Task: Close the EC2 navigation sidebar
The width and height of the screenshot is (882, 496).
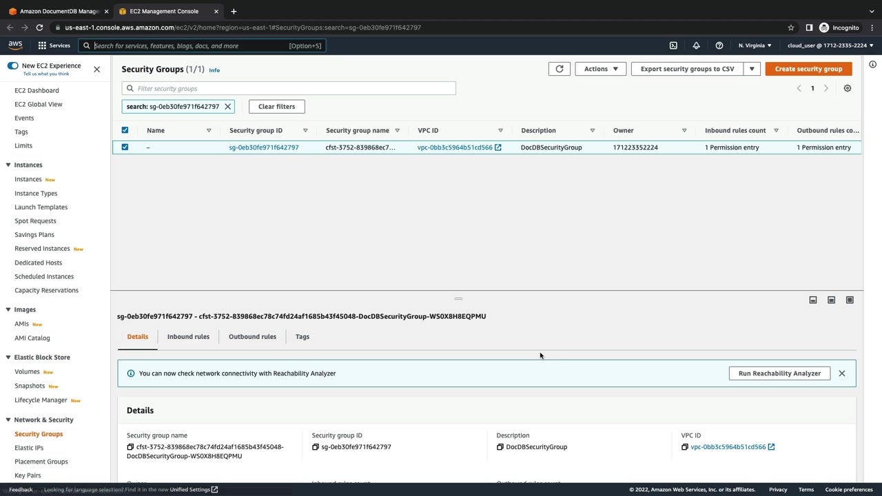Action: [x=96, y=69]
